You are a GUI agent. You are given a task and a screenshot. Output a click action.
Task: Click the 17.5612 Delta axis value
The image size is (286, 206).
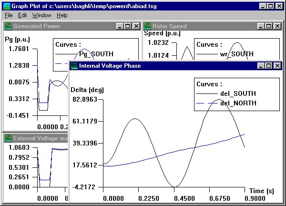coord(85,165)
